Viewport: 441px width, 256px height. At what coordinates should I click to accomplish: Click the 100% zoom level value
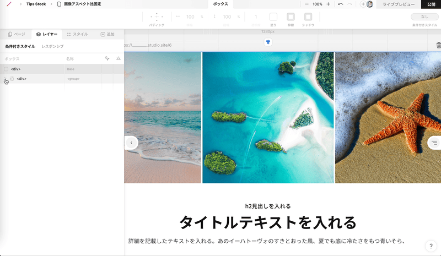(x=318, y=4)
